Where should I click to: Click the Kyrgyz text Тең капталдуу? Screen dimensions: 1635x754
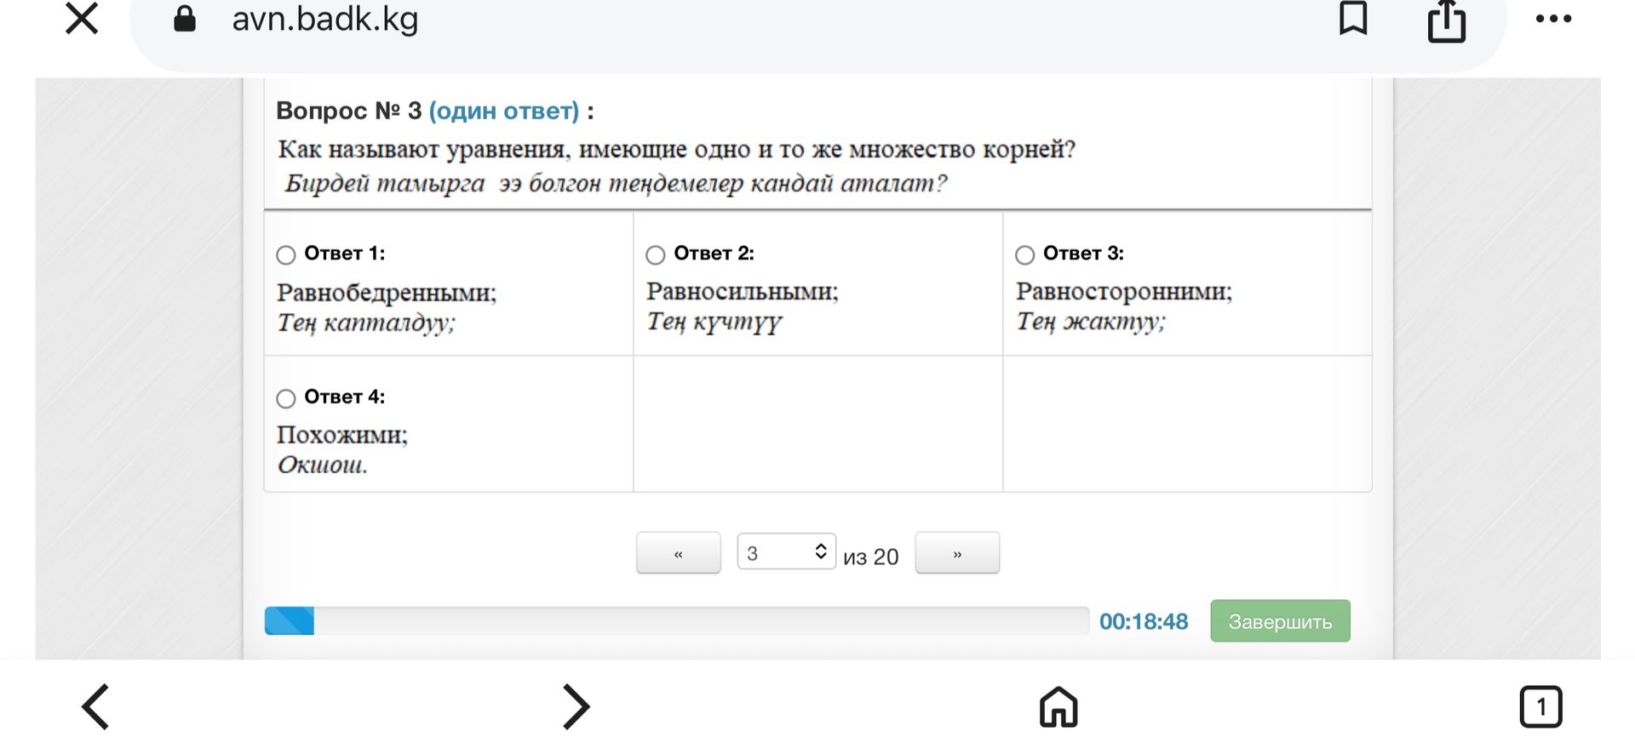(x=366, y=323)
